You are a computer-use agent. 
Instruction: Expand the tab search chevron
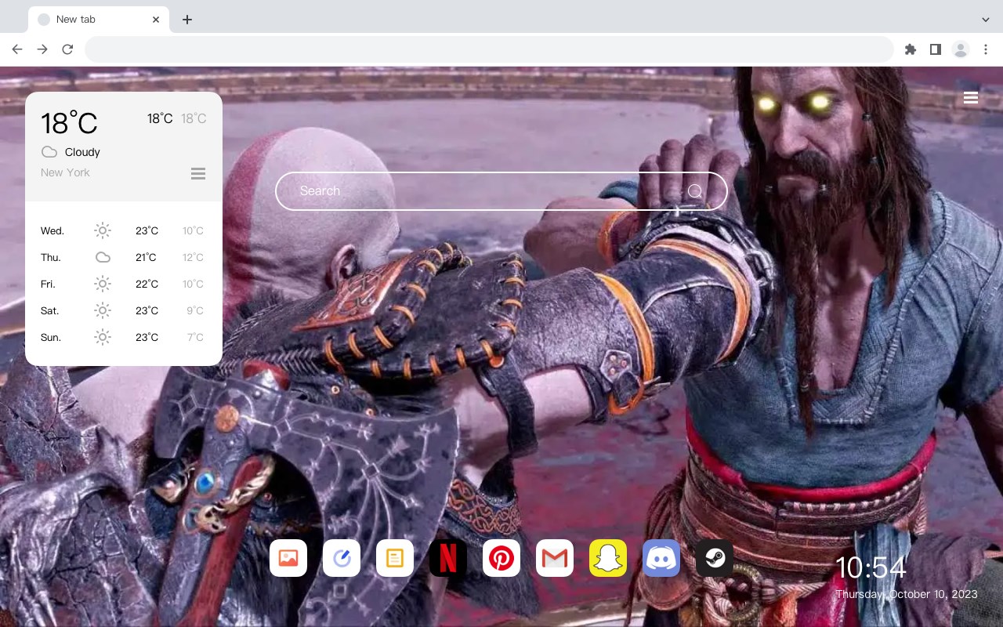click(986, 20)
